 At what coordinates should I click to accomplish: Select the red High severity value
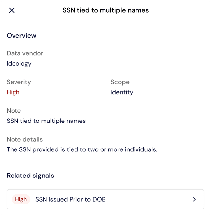click(x=13, y=92)
